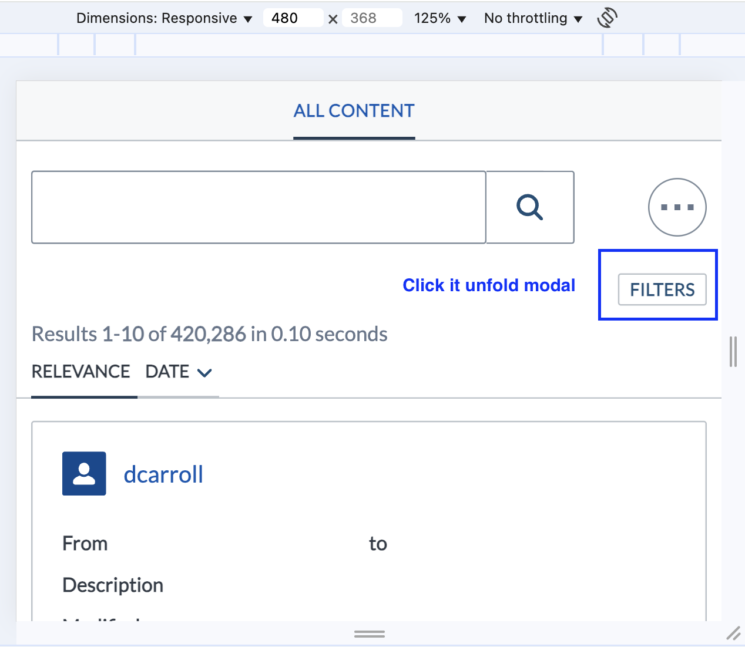This screenshot has width=745, height=647.
Task: Click the corner viewport resize handle
Action: tap(733, 633)
